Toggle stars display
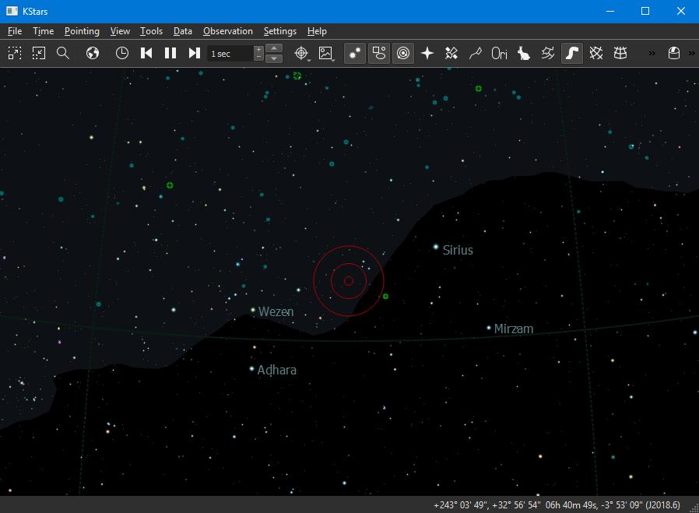The image size is (699, 513). click(355, 54)
